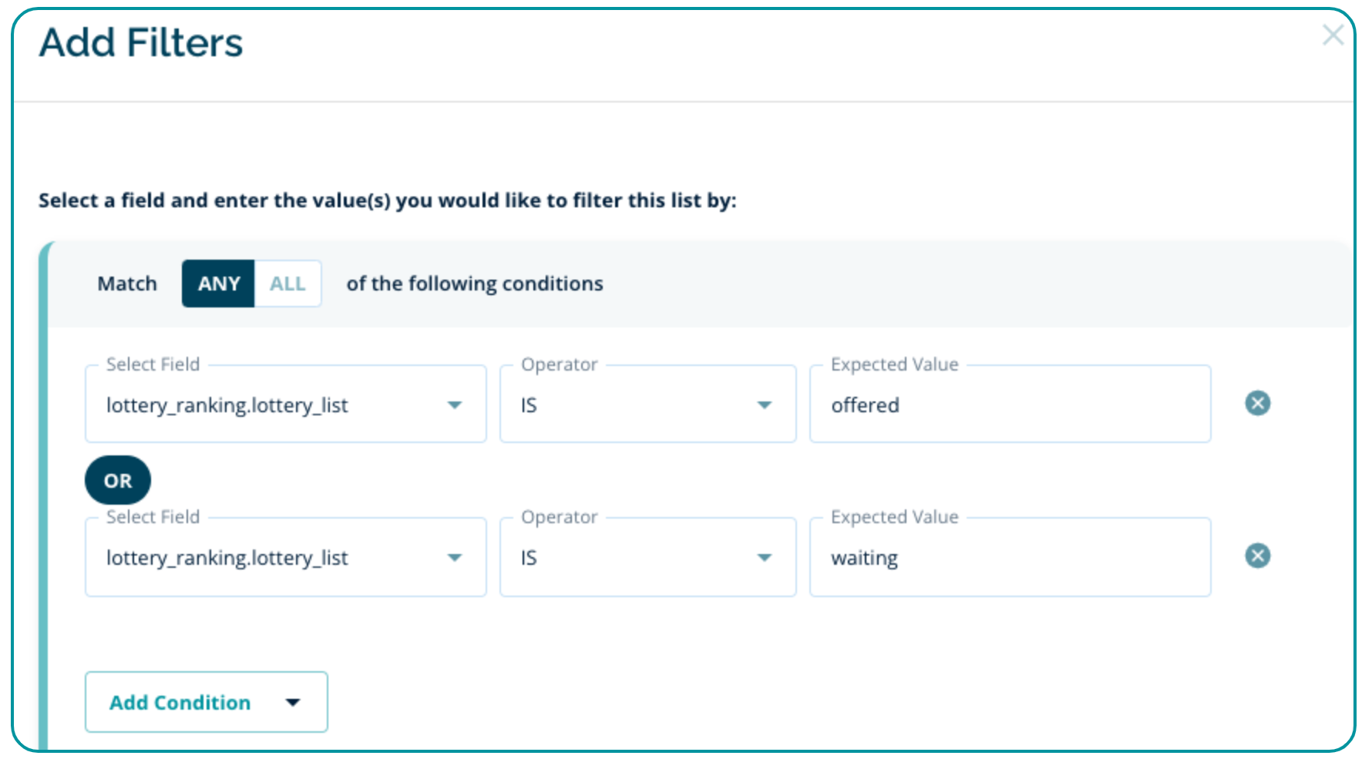Close the Add Filters dialog

[x=1333, y=35]
